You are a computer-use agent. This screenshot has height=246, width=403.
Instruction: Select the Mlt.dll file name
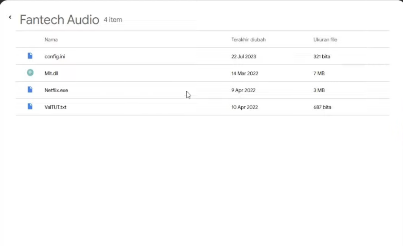click(x=52, y=73)
